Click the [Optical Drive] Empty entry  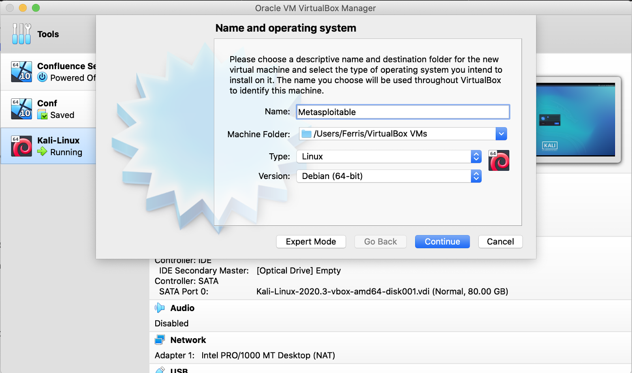coord(299,271)
